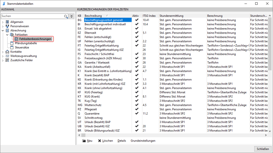Select row Freischicht / Schichtfrei
This screenshot has height=153, width=273.
pos(172,54)
